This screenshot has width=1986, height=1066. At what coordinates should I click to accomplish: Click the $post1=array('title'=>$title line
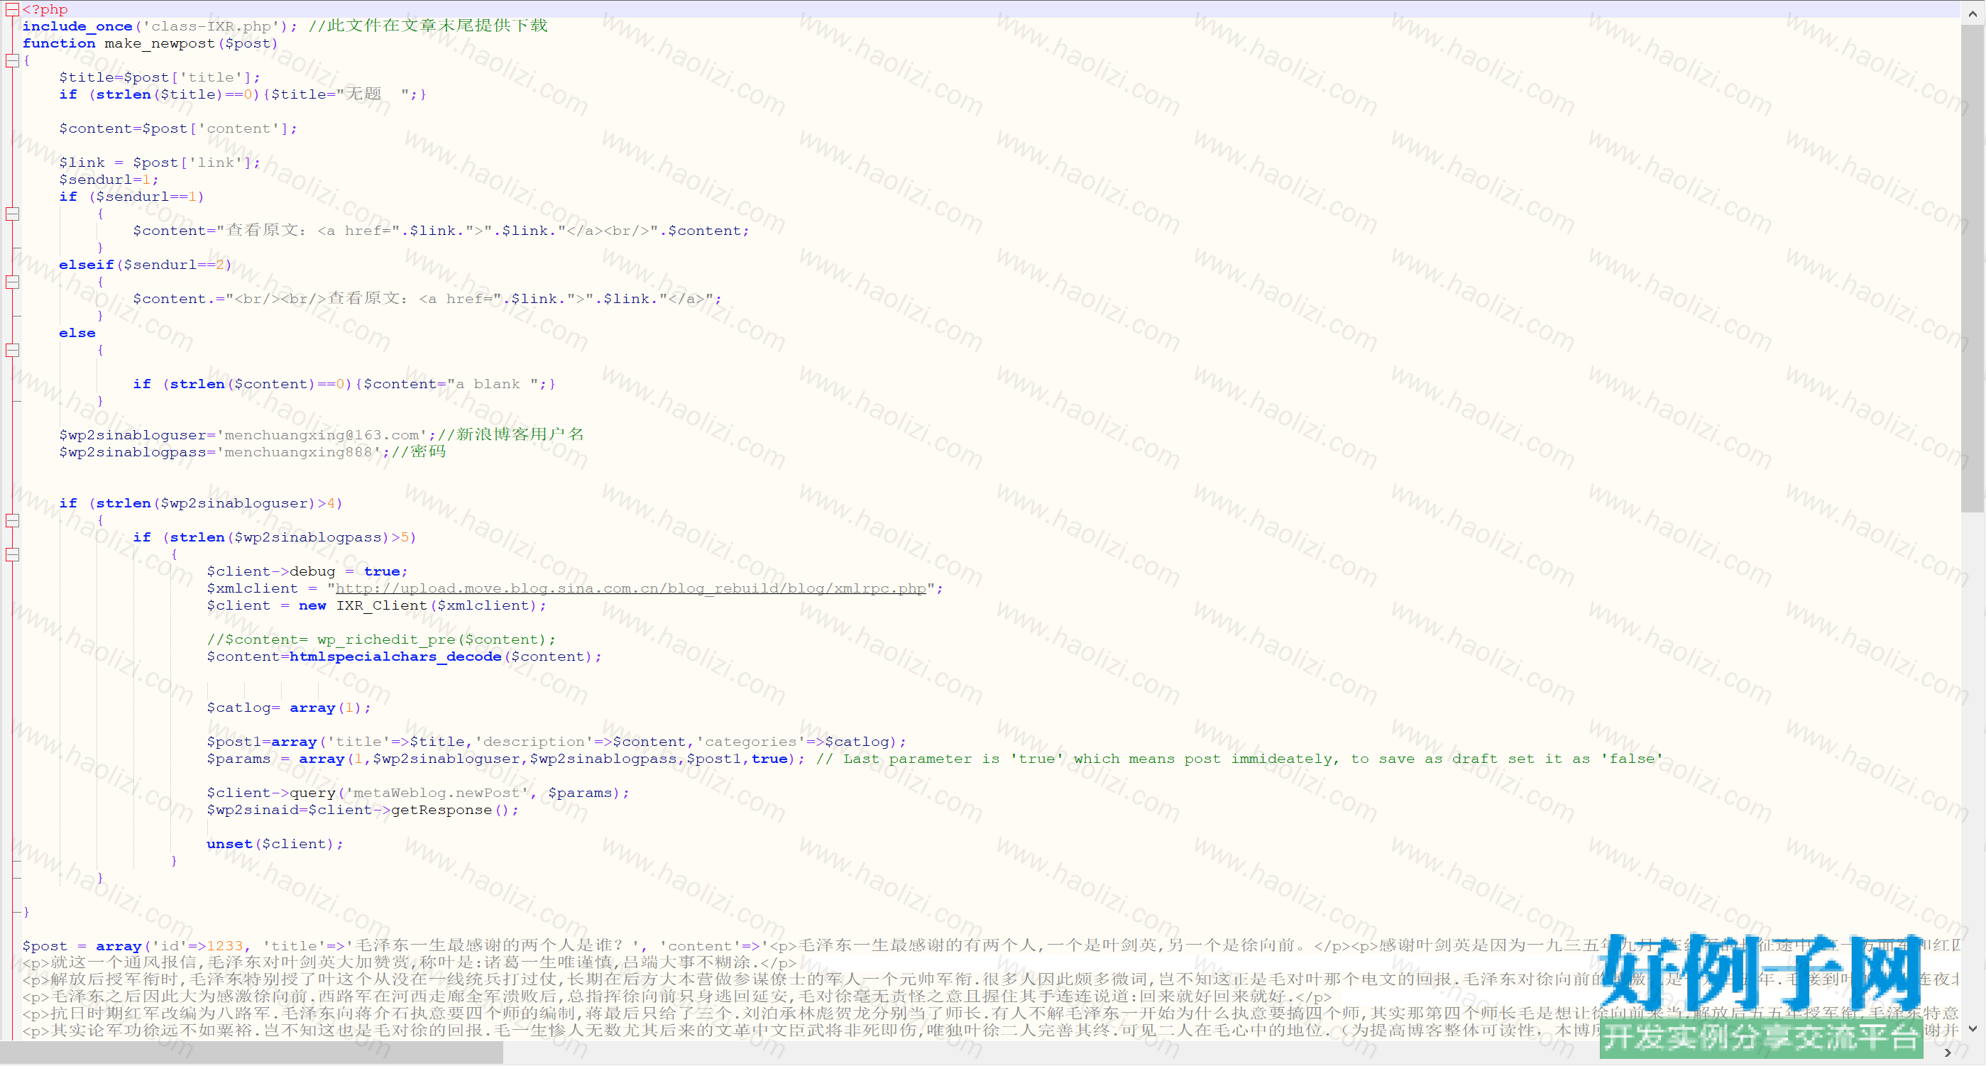click(556, 742)
